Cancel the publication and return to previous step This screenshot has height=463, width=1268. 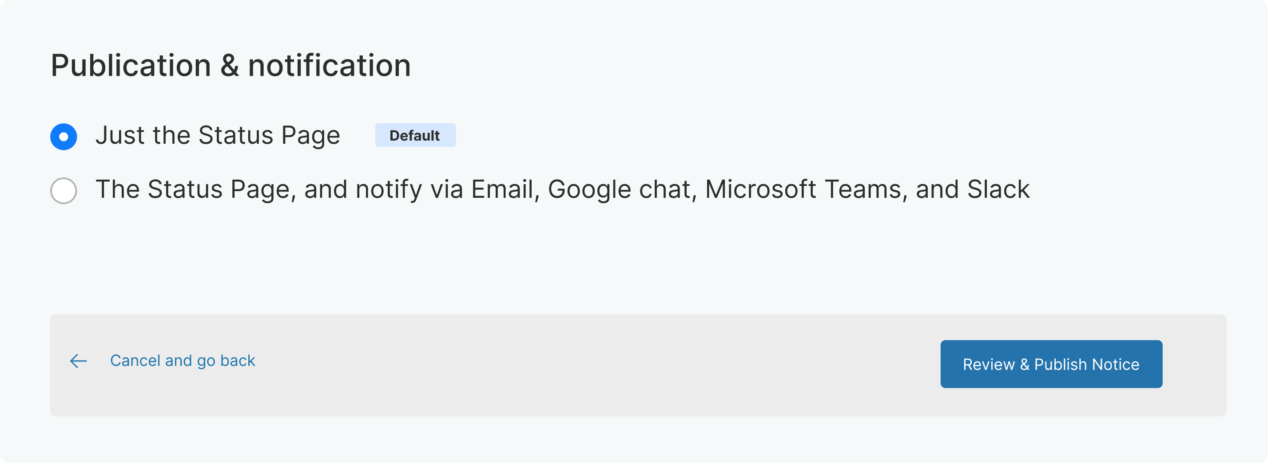coord(183,361)
